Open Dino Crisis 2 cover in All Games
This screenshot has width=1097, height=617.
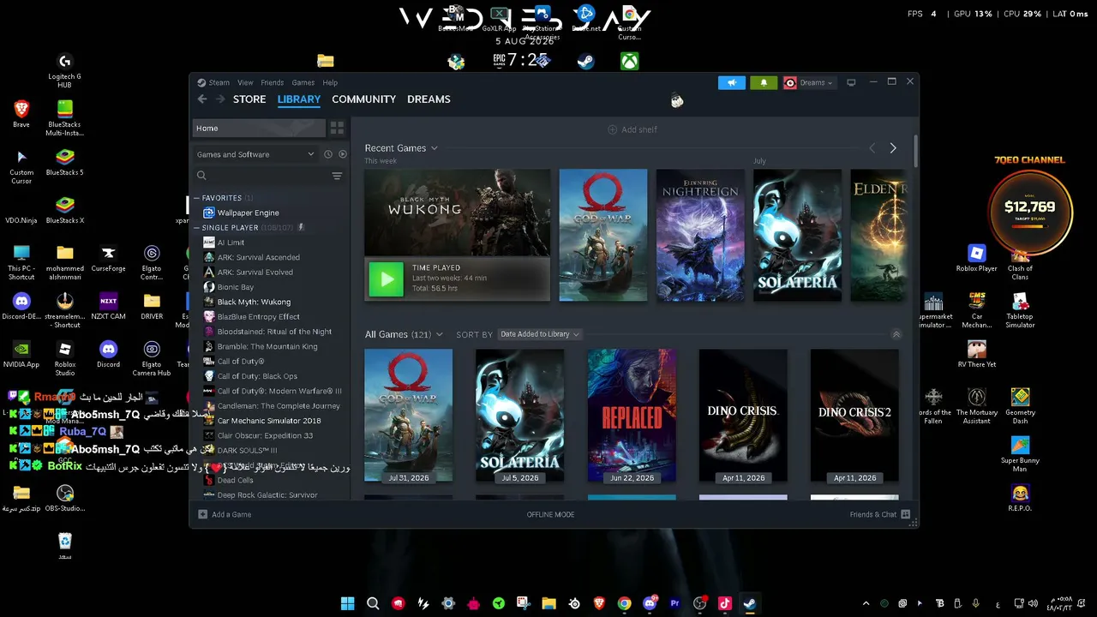854,416
